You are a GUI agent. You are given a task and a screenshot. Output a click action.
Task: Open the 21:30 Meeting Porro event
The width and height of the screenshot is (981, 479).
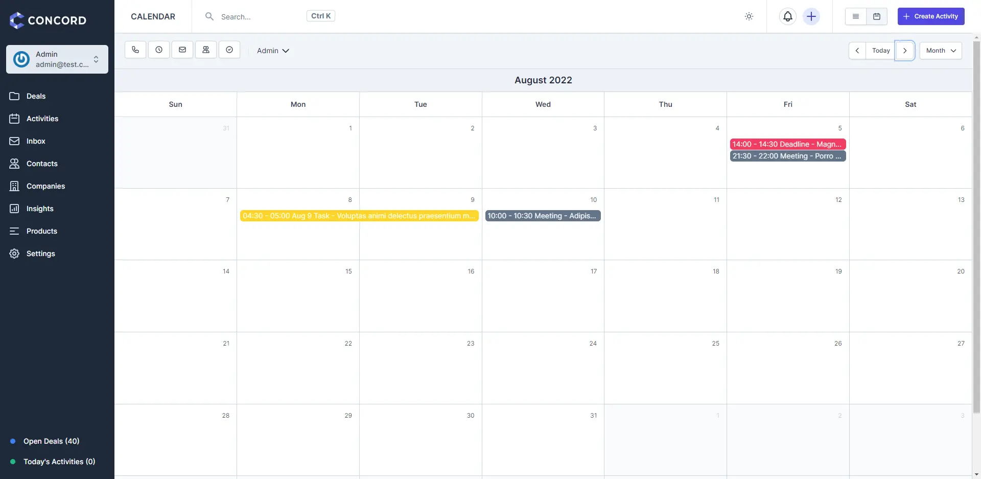coord(788,156)
